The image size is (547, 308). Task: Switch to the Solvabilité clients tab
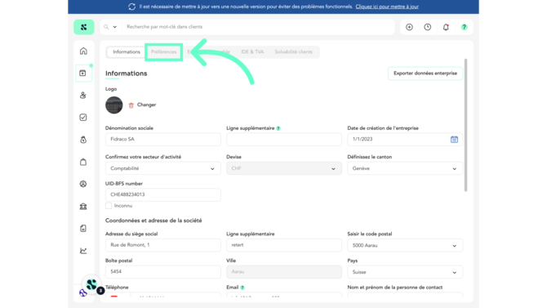[293, 51]
